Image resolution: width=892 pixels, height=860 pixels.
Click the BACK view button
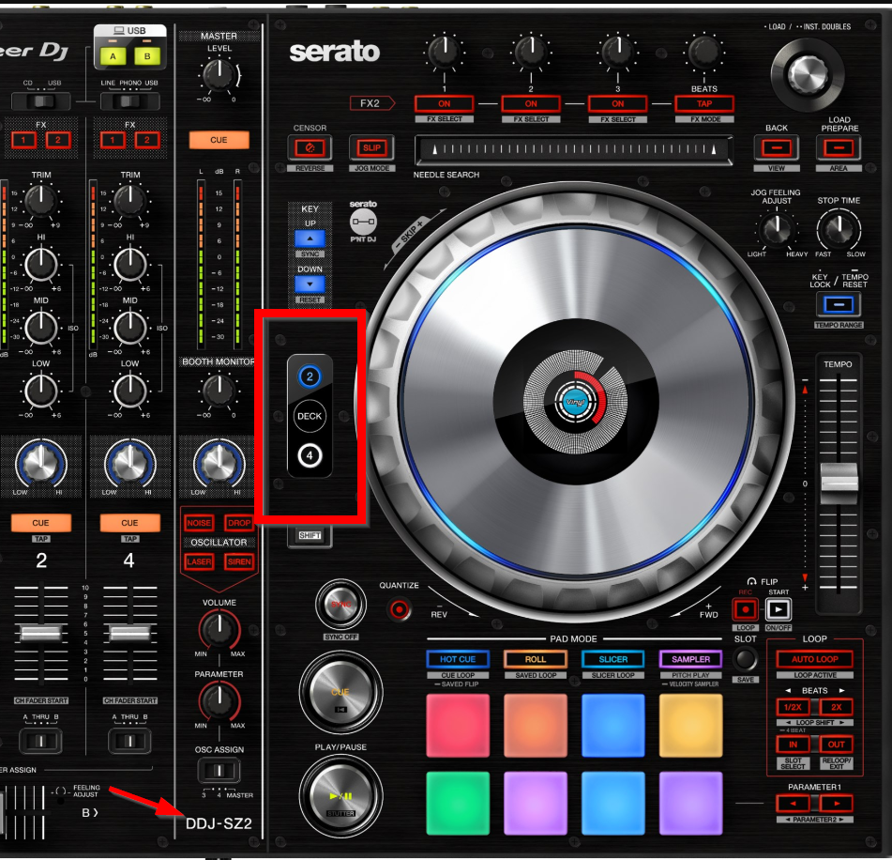777,148
